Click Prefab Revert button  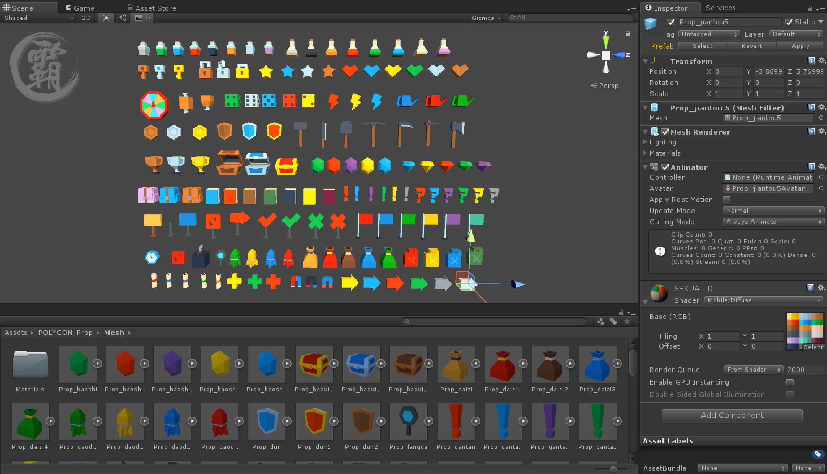coord(752,46)
